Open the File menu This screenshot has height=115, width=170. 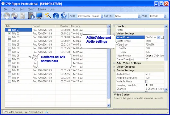click(6, 9)
